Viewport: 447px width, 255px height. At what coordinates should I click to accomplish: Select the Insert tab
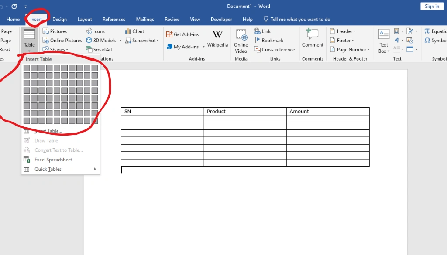pyautogui.click(x=36, y=19)
